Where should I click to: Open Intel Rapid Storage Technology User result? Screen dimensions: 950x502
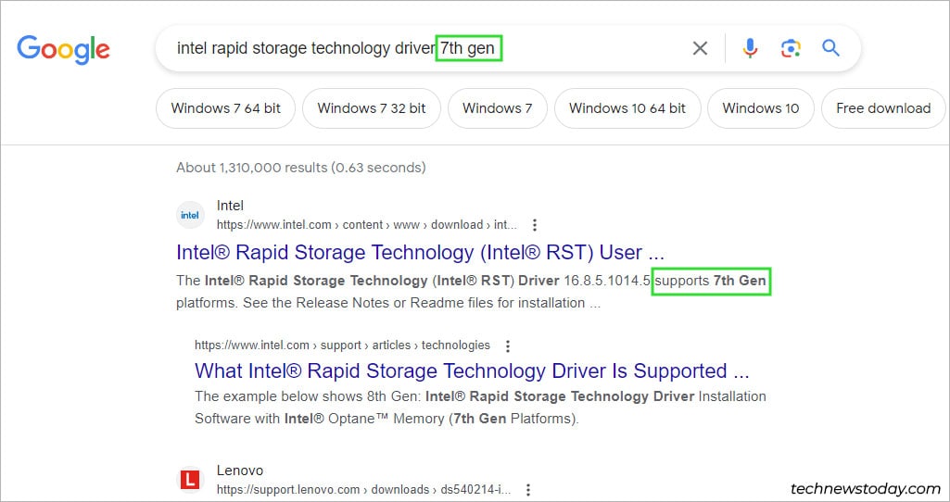pyautogui.click(x=421, y=252)
